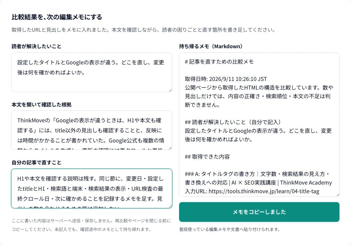351x245 pixels.
Task: Focus the 本文を開いて確認した根拠 text area
Action: pyautogui.click(x=92, y=130)
